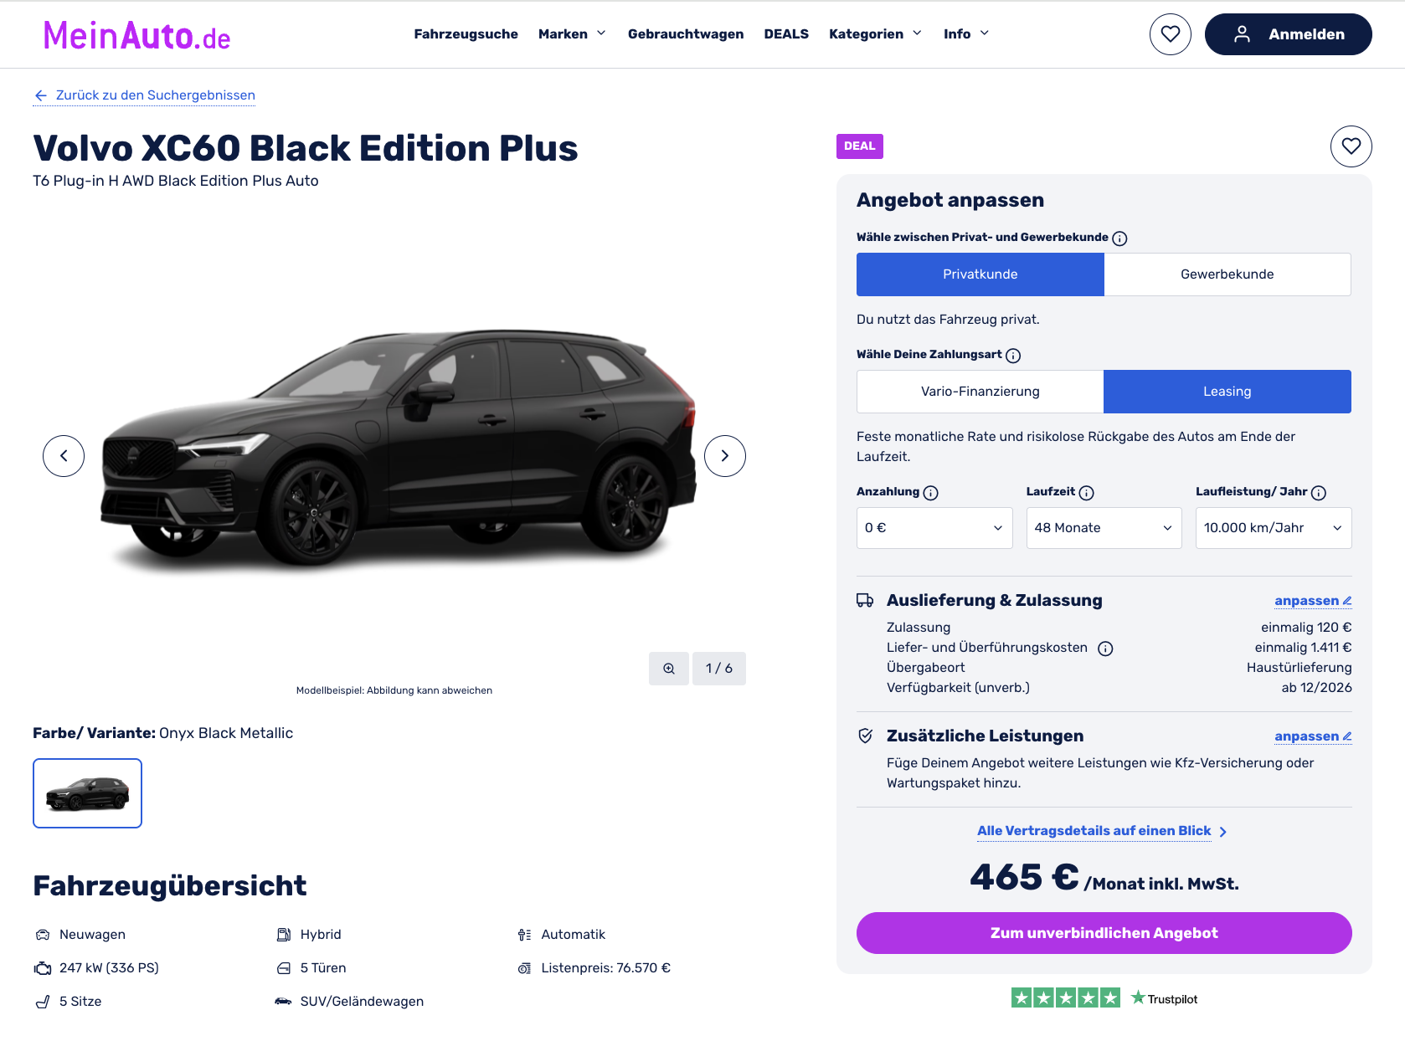Click Zum unverbindlichen Angebot button
The image size is (1405, 1041).
pyautogui.click(x=1104, y=933)
